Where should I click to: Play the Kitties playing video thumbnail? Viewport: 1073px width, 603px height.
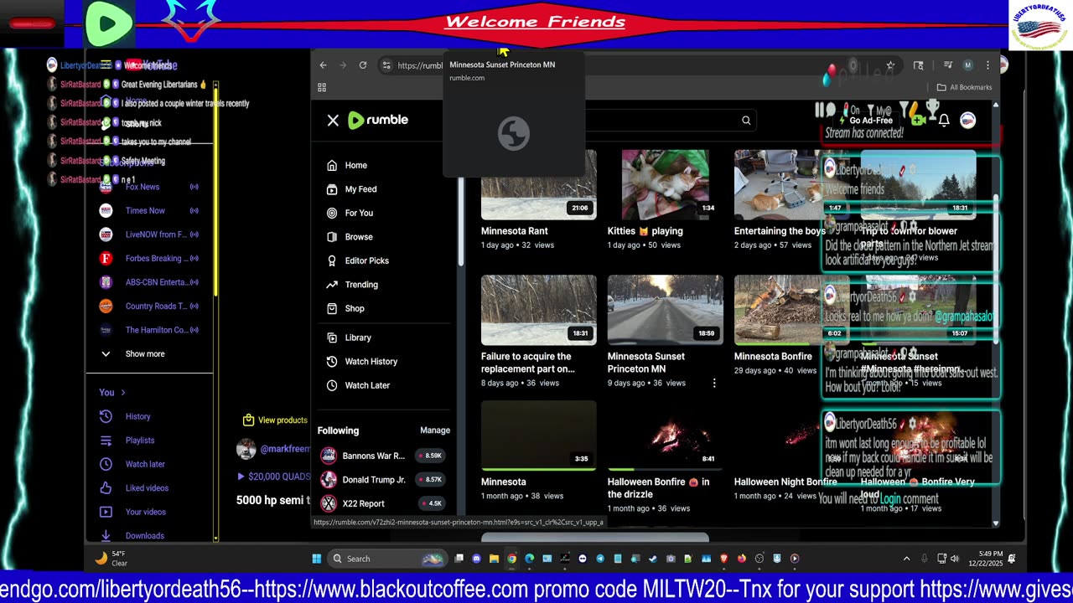666,185
